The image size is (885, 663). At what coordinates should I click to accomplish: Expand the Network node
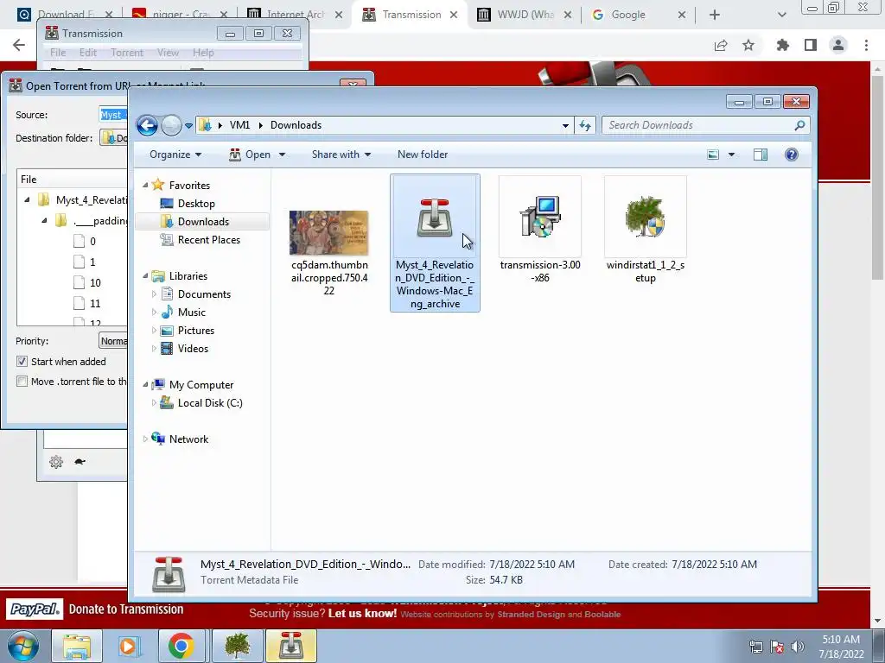click(x=145, y=439)
